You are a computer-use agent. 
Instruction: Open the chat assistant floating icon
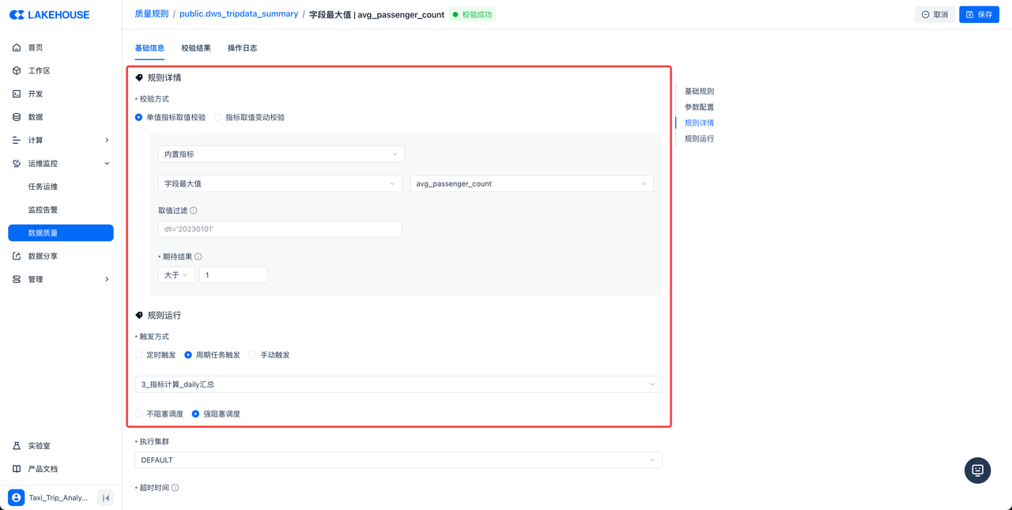coord(977,470)
